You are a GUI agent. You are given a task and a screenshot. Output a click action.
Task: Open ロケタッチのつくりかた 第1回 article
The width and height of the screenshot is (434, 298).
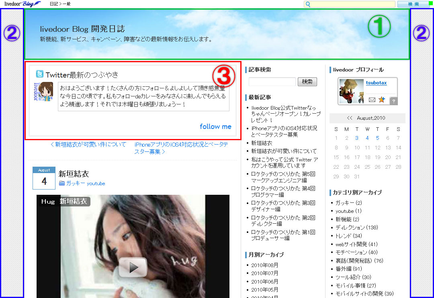283,235
